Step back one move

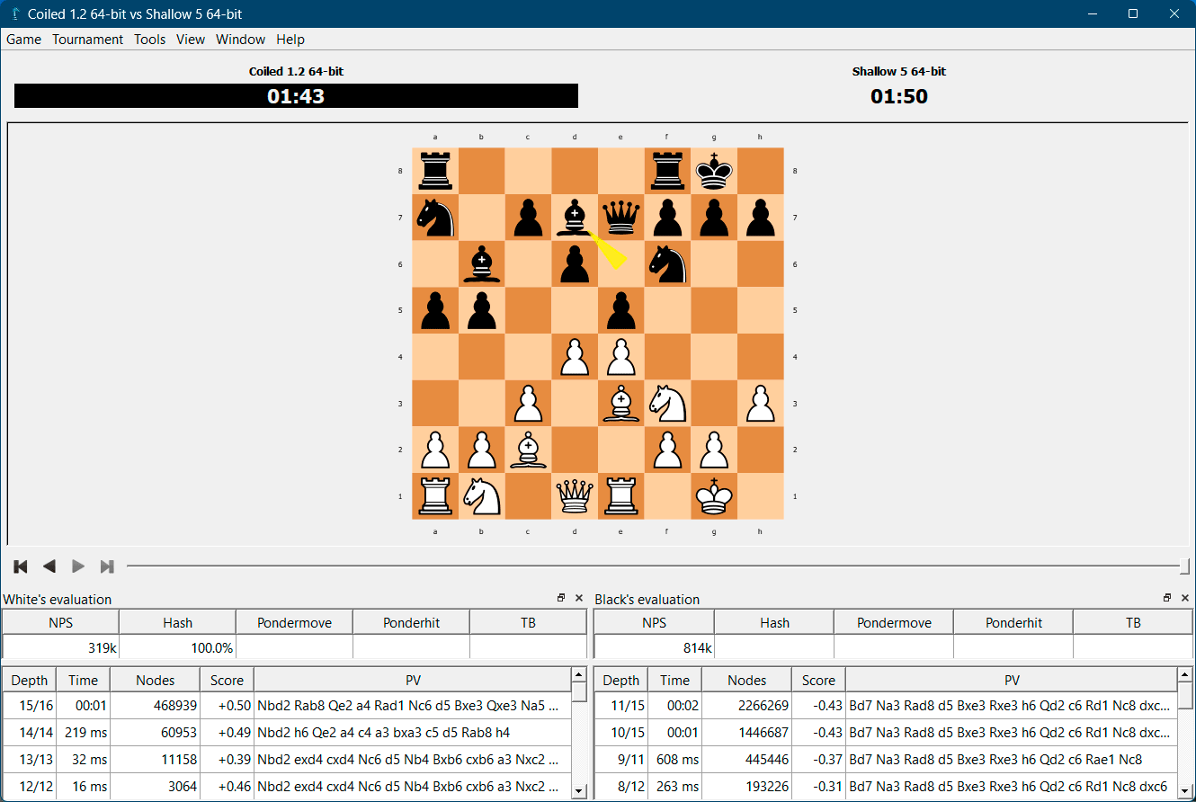point(49,566)
